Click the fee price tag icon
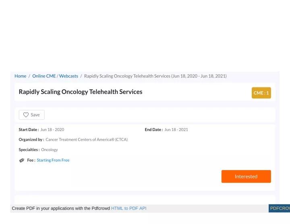The width and height of the screenshot is (290, 224). coord(22,160)
